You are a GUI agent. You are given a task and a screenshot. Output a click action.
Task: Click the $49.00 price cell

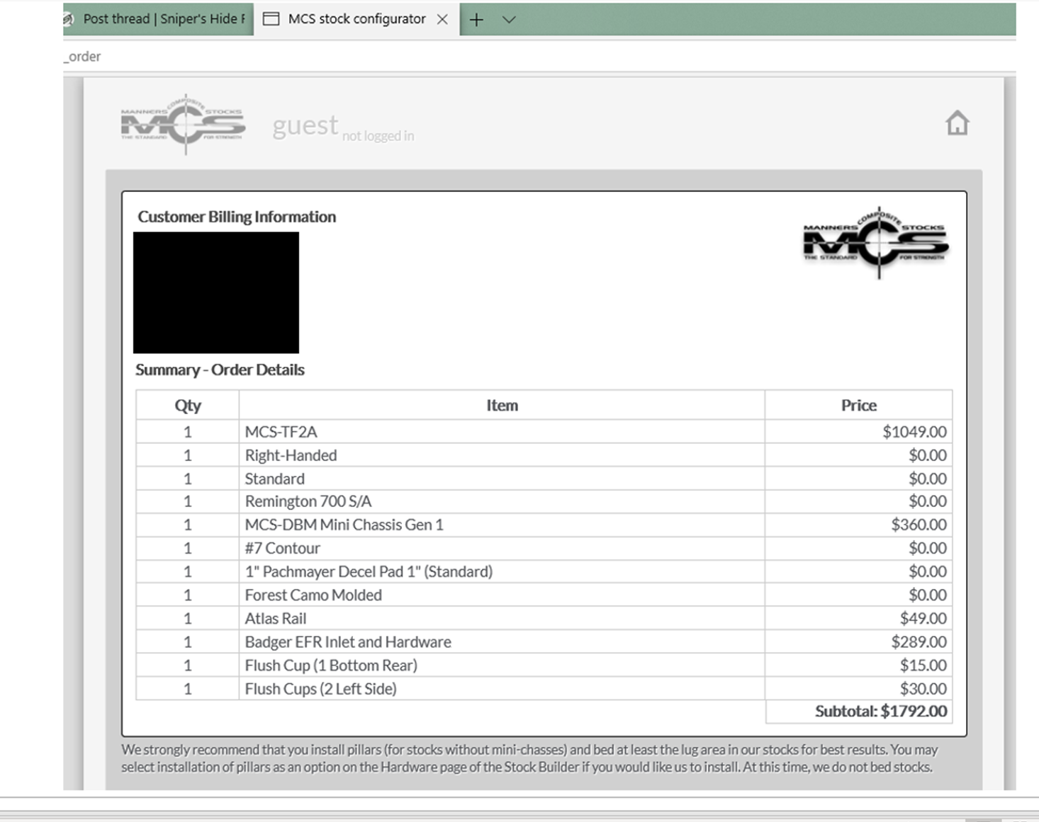(858, 618)
